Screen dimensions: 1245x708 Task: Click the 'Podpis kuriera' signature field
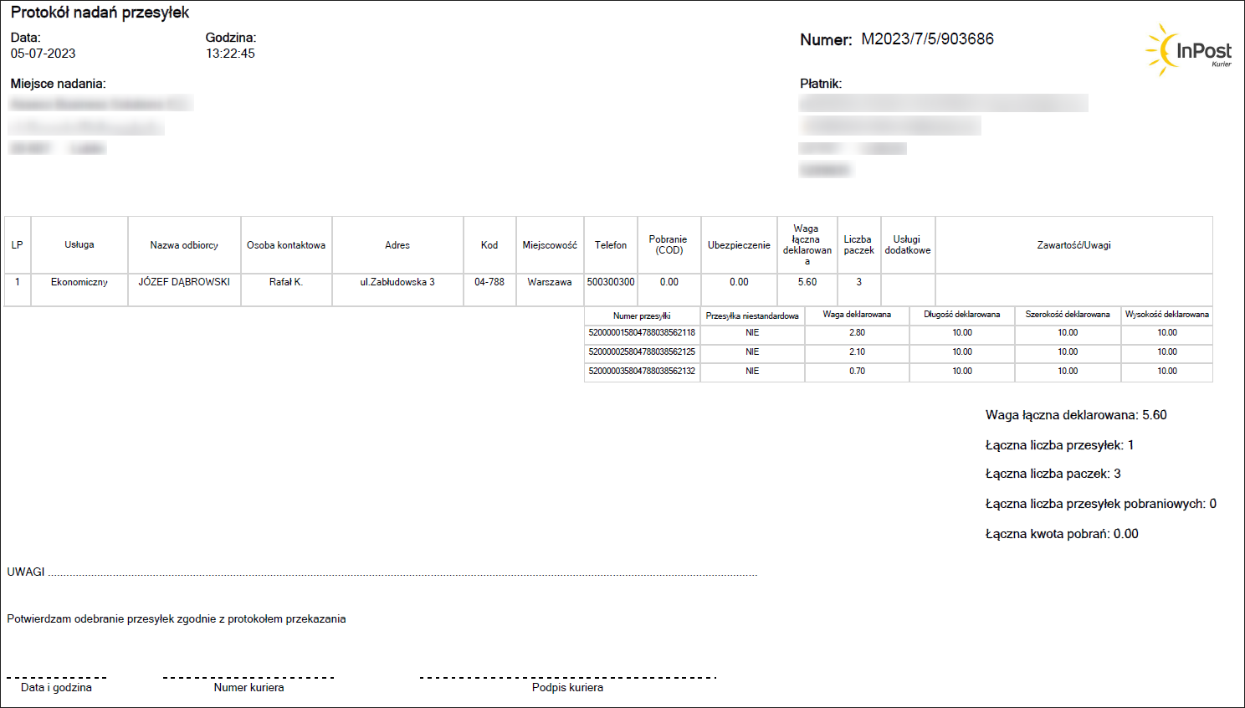click(x=567, y=687)
